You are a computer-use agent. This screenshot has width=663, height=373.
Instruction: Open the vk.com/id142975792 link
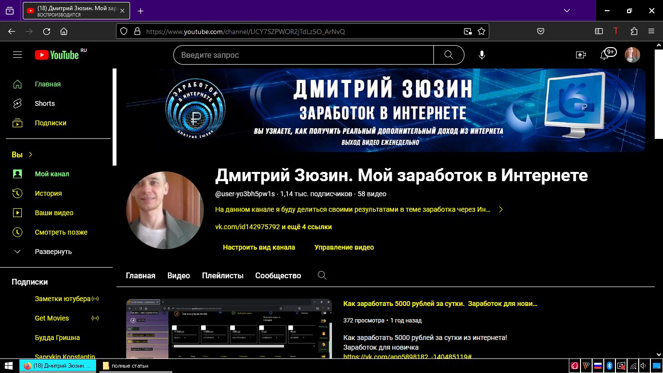(x=248, y=227)
